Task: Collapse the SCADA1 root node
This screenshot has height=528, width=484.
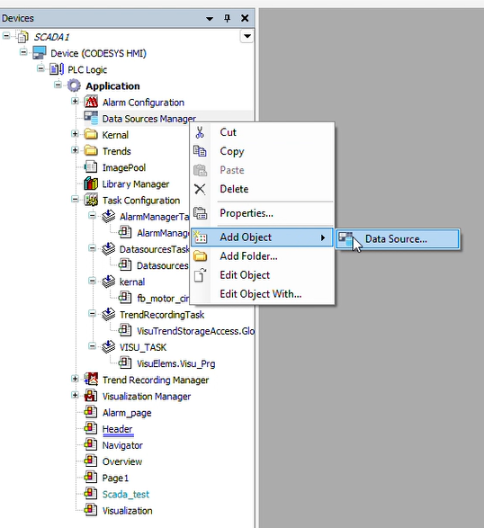Action: click(6, 35)
